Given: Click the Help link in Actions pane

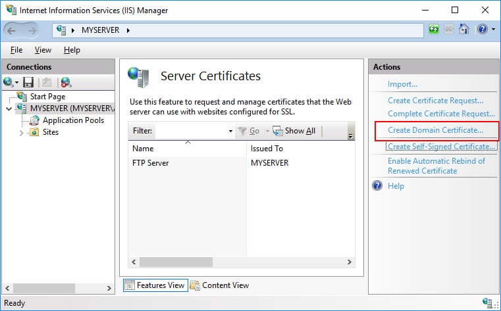Looking at the screenshot, I should [x=396, y=186].
